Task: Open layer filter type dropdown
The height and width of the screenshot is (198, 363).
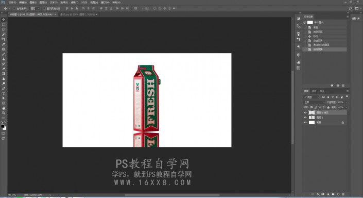Action: tap(312, 97)
